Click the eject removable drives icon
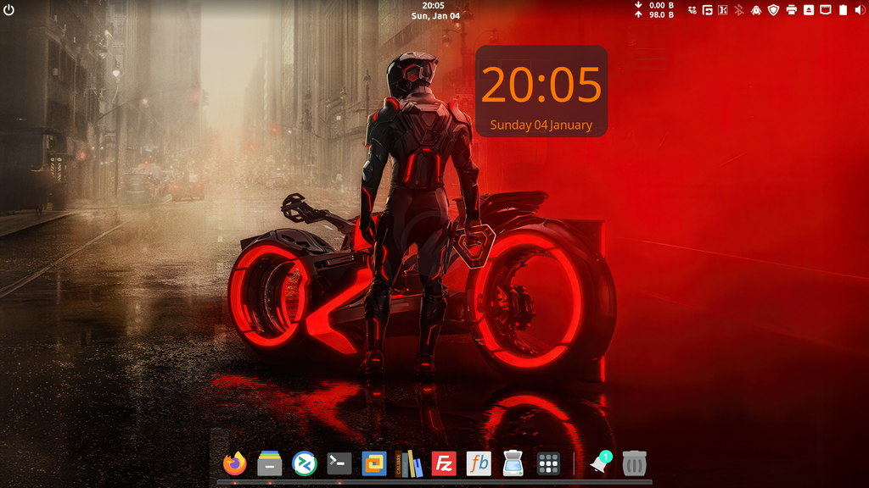This screenshot has height=488, width=869. tap(809, 10)
